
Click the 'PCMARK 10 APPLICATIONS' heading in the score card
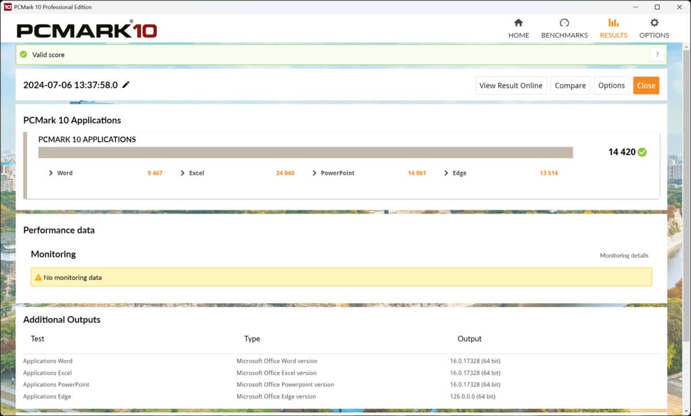click(87, 139)
